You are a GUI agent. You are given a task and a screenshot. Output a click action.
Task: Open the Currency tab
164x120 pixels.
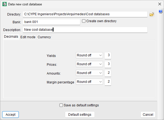44,37
